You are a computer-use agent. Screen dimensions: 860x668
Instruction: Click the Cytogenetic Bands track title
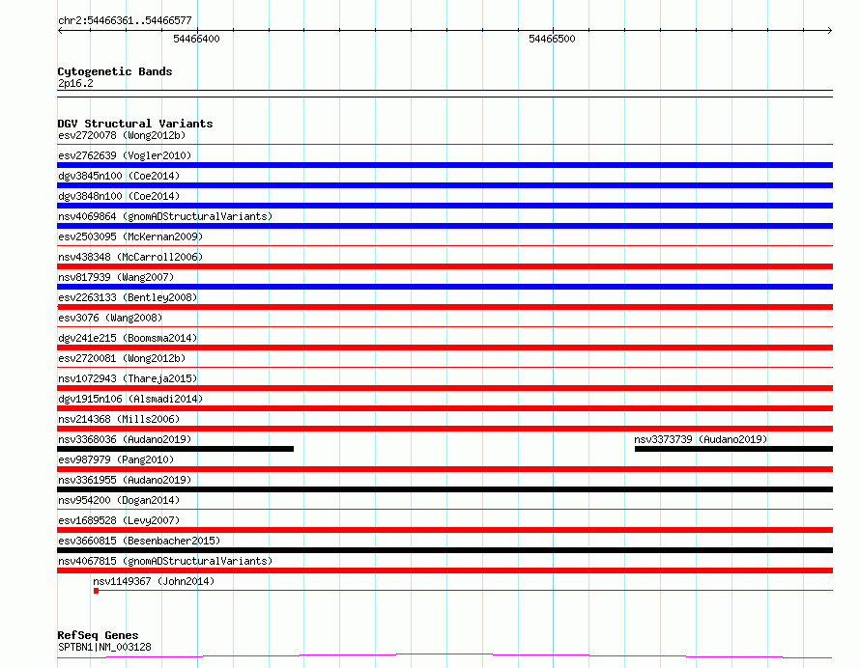click(x=115, y=71)
